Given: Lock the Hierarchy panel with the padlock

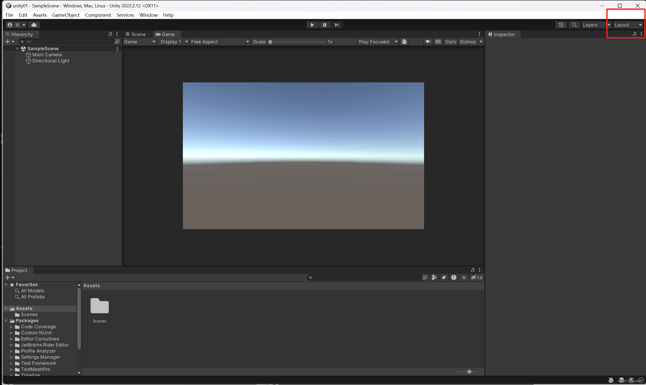Looking at the screenshot, I should [x=110, y=34].
